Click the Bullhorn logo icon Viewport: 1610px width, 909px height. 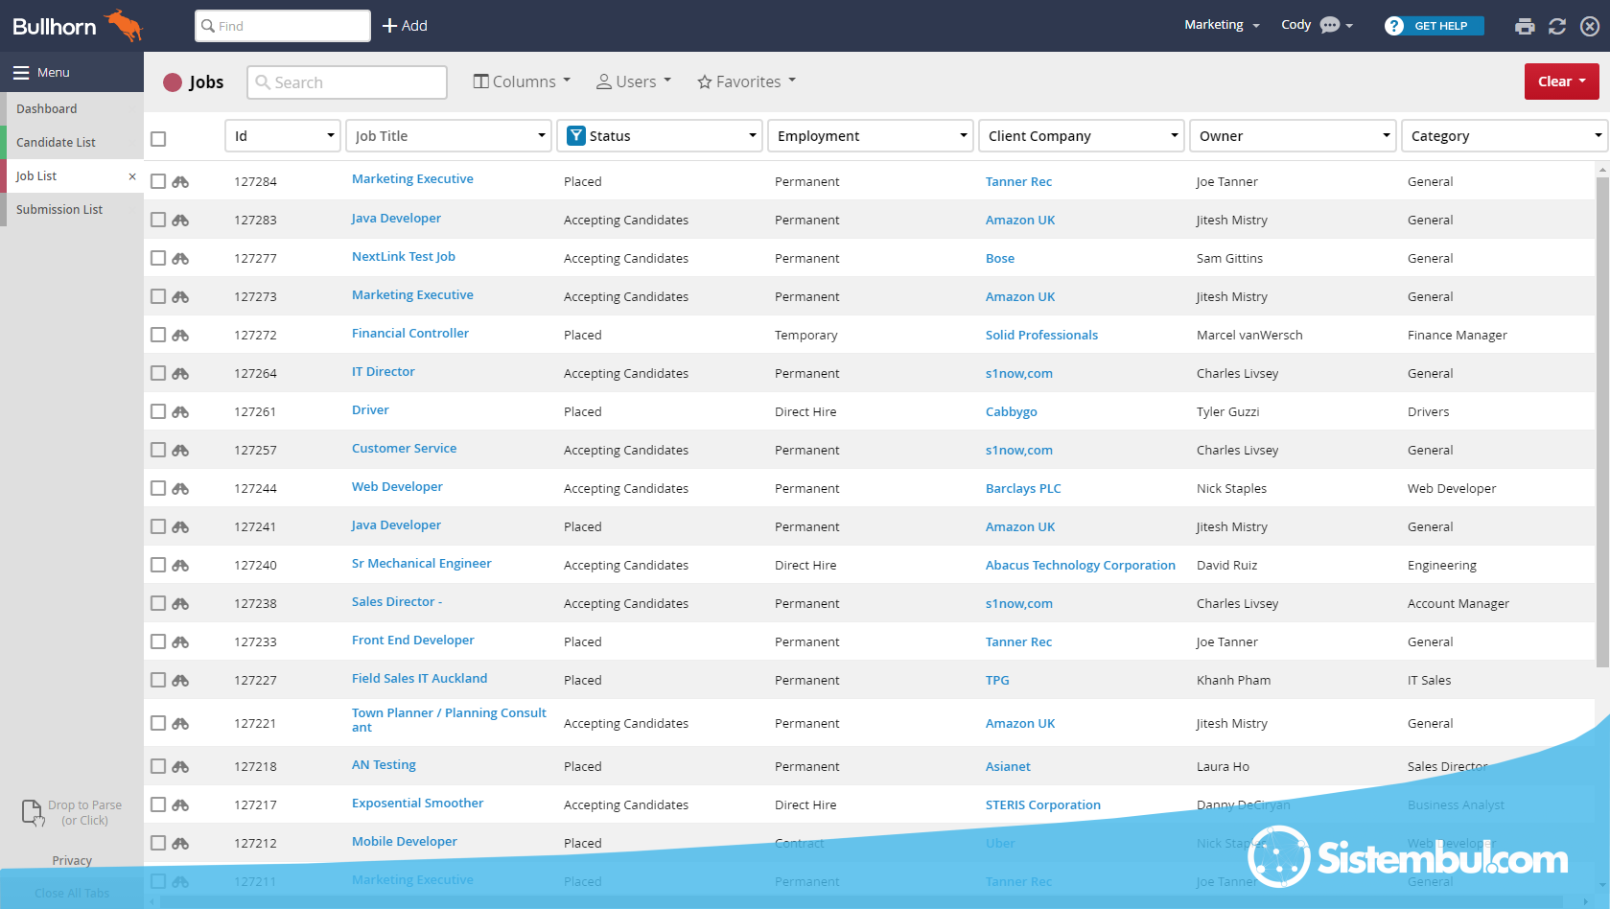[x=124, y=25]
